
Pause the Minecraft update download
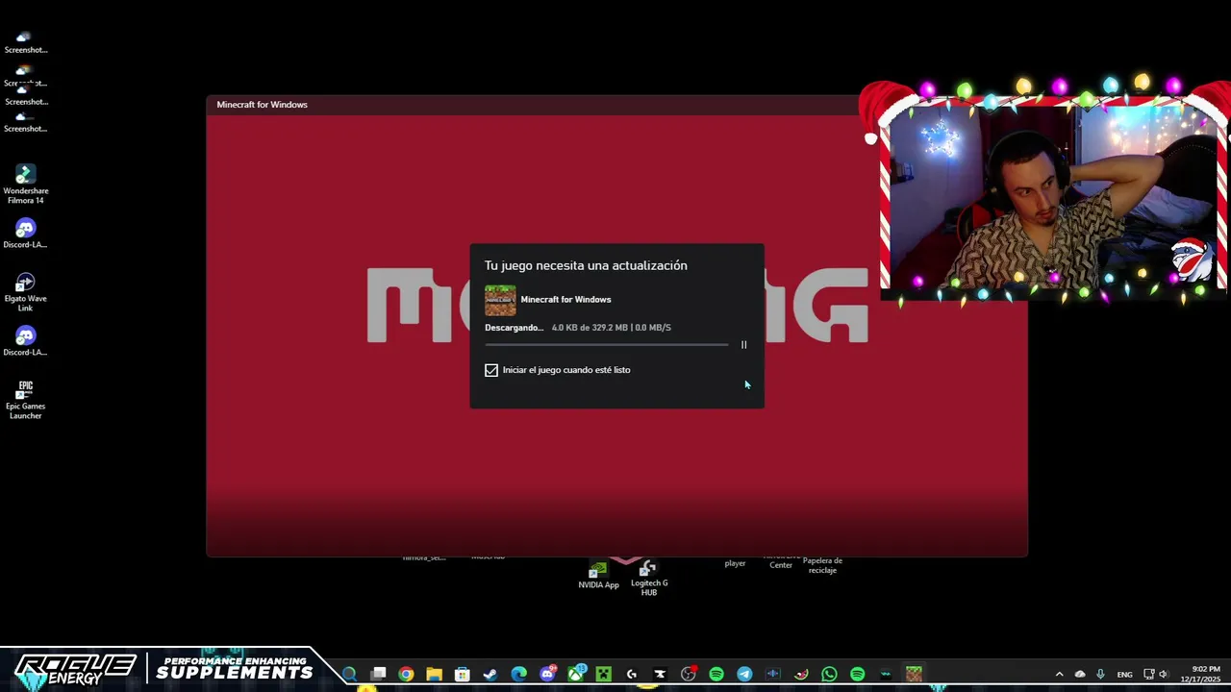pos(743,345)
